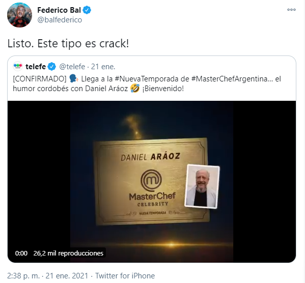Open the tweet's three-dot more menu
Image resolution: width=305 pixels, height=283 pixels.
pyautogui.click(x=291, y=10)
